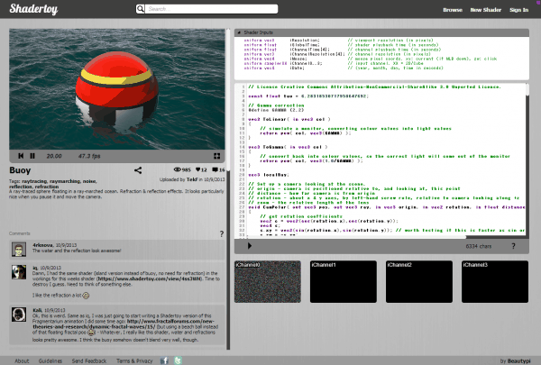Screen dimensions: 541x365
Task: Click Send Feedback link
Action: [89, 360]
